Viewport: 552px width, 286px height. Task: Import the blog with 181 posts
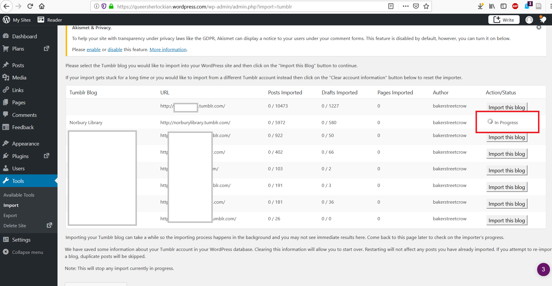pyautogui.click(x=507, y=204)
